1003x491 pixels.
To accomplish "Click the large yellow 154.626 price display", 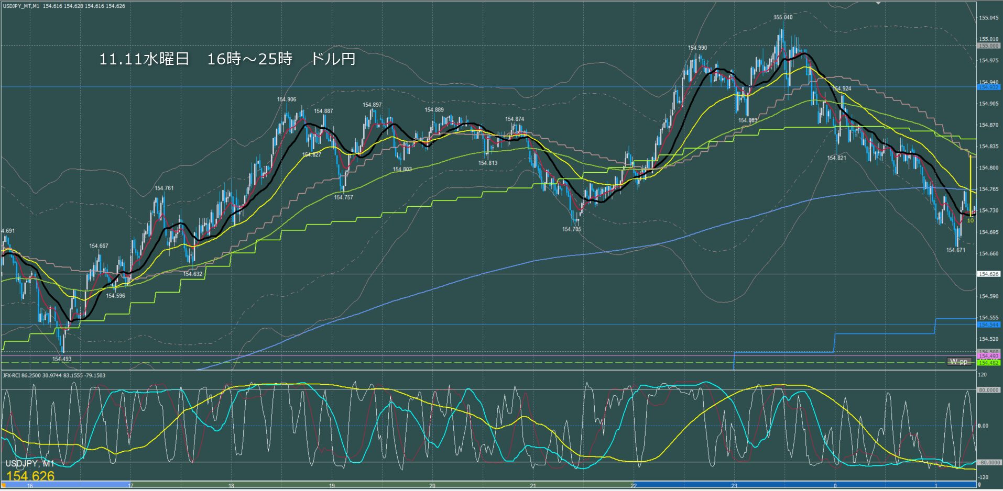I will click(x=30, y=476).
